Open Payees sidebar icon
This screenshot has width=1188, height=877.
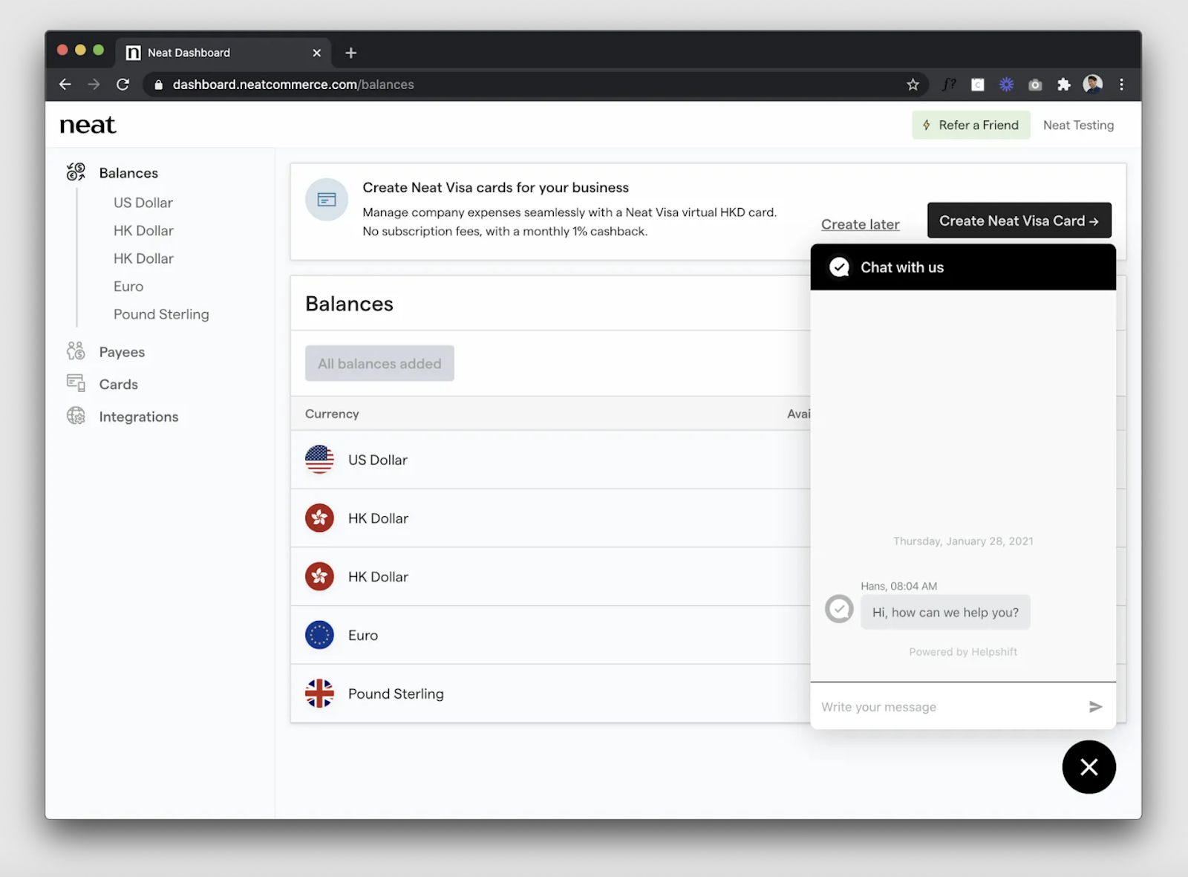76,351
